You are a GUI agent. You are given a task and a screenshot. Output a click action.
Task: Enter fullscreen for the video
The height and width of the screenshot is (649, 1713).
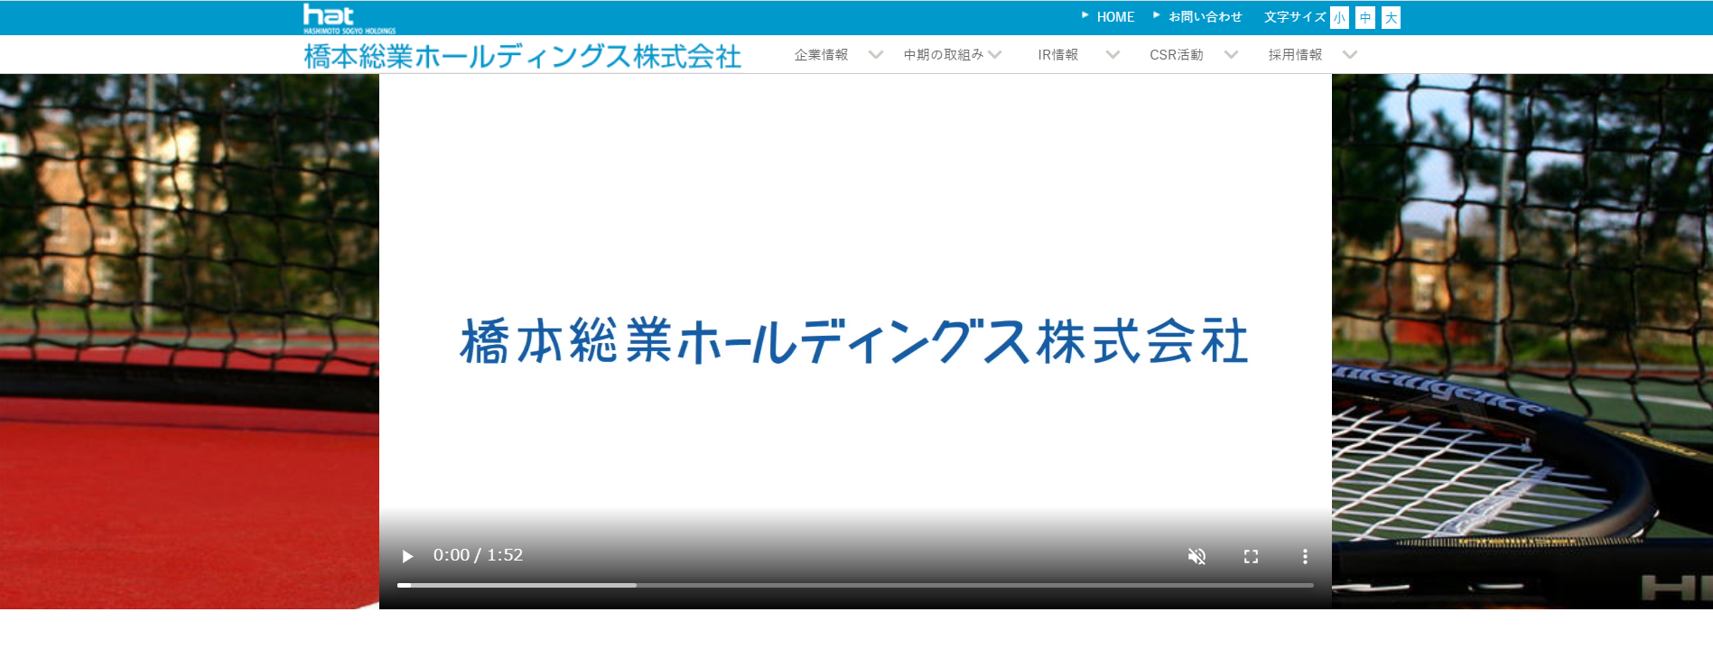pyautogui.click(x=1251, y=556)
